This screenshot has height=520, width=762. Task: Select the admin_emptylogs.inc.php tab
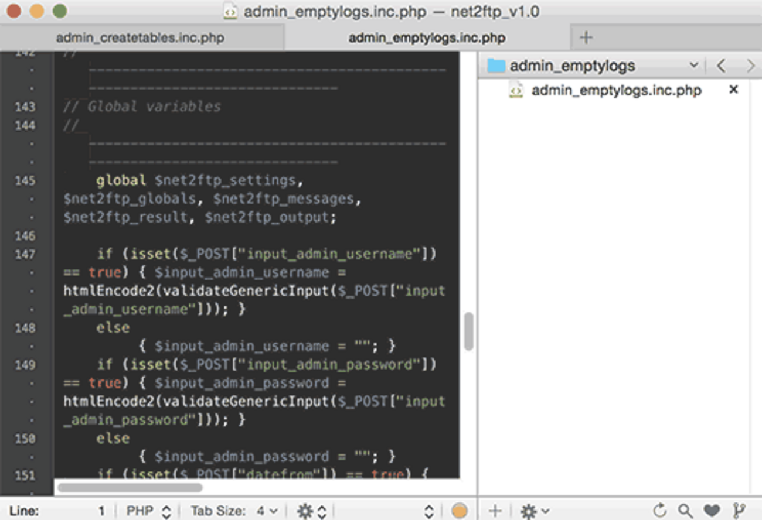tap(426, 37)
